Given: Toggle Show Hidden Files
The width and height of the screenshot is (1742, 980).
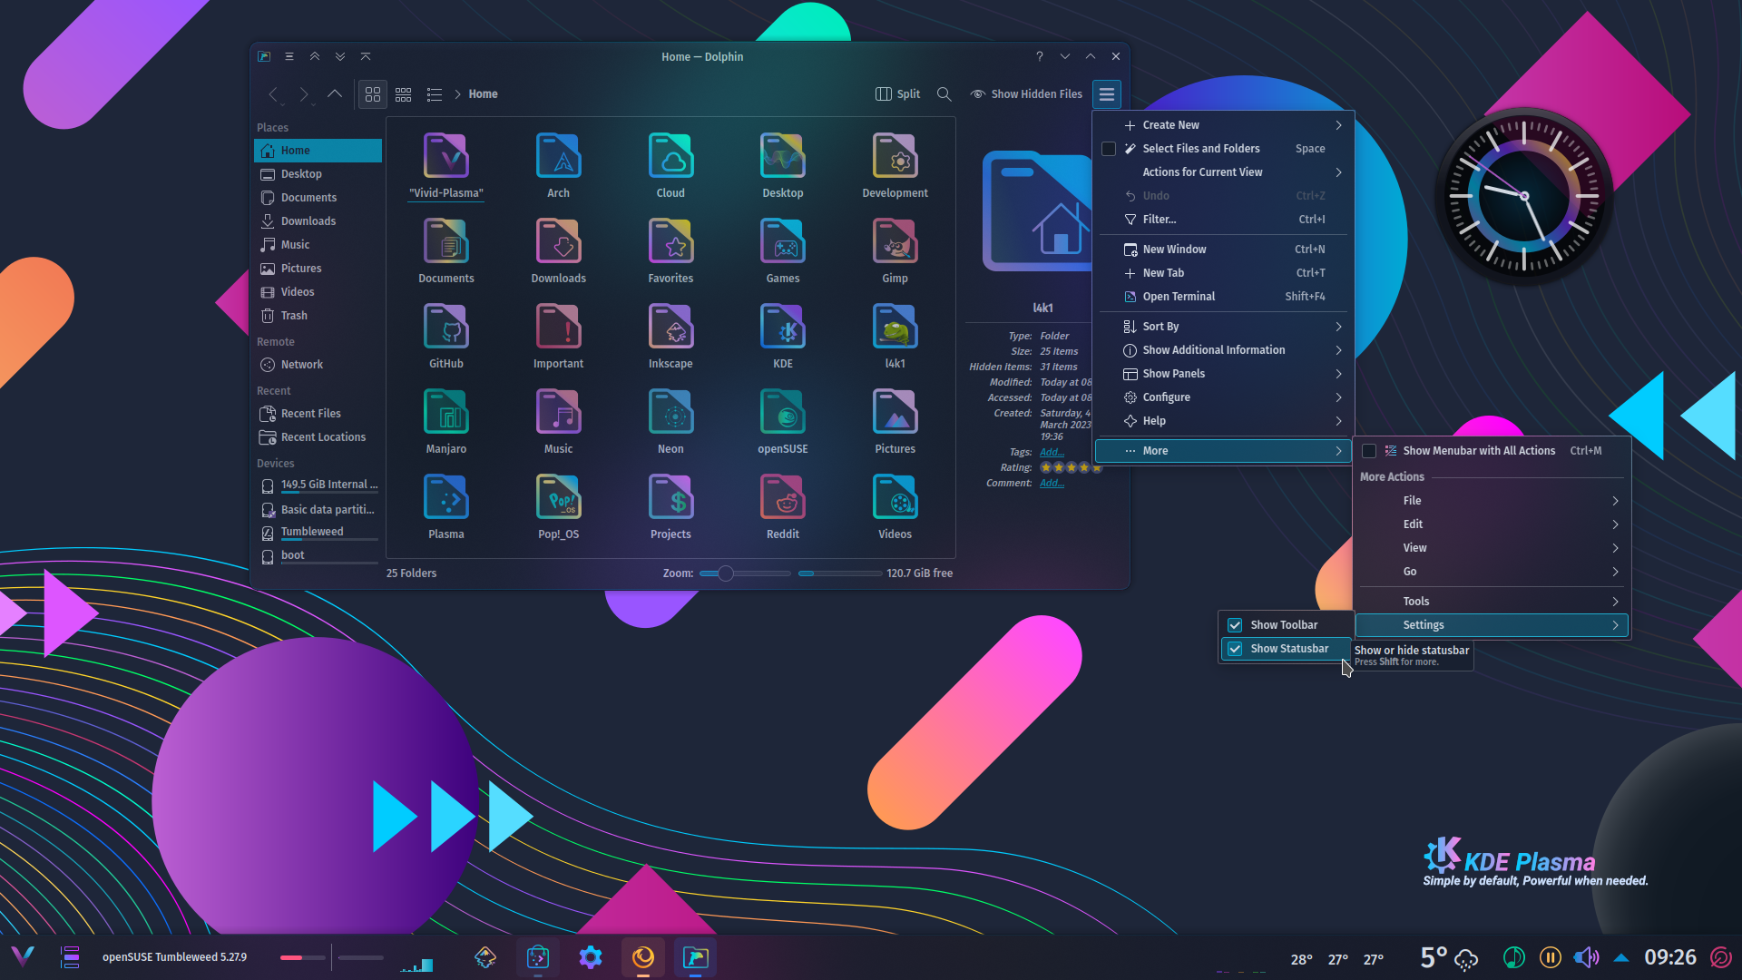Looking at the screenshot, I should [1026, 94].
